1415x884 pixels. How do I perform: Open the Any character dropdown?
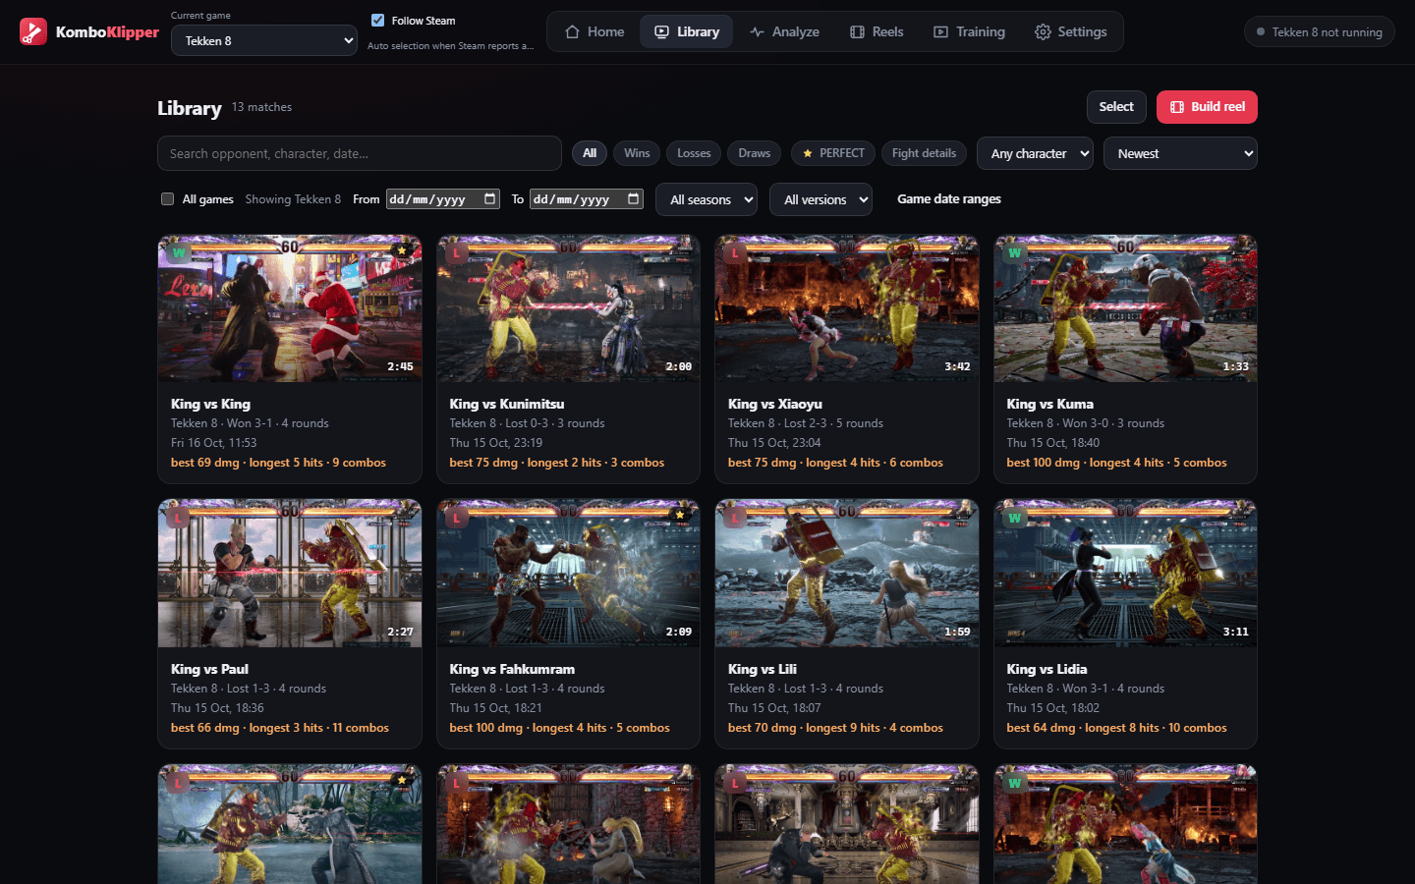point(1035,153)
